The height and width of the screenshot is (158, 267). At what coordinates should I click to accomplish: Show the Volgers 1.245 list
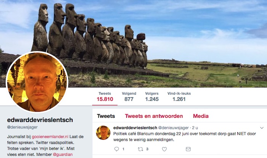152,97
